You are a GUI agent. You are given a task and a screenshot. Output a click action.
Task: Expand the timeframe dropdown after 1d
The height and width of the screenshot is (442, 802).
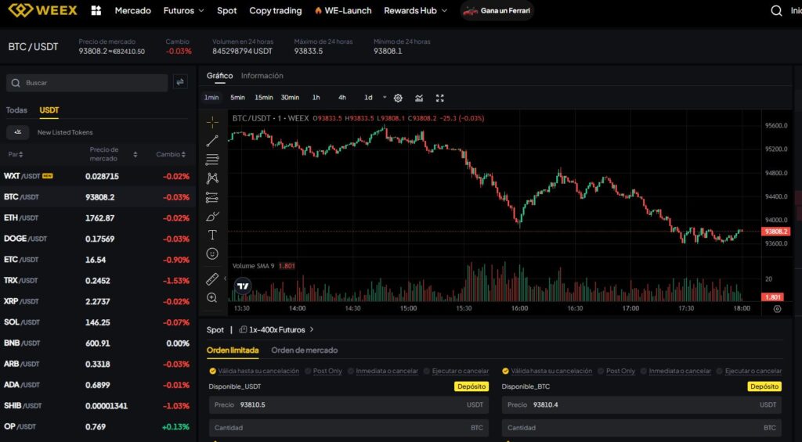pos(385,98)
